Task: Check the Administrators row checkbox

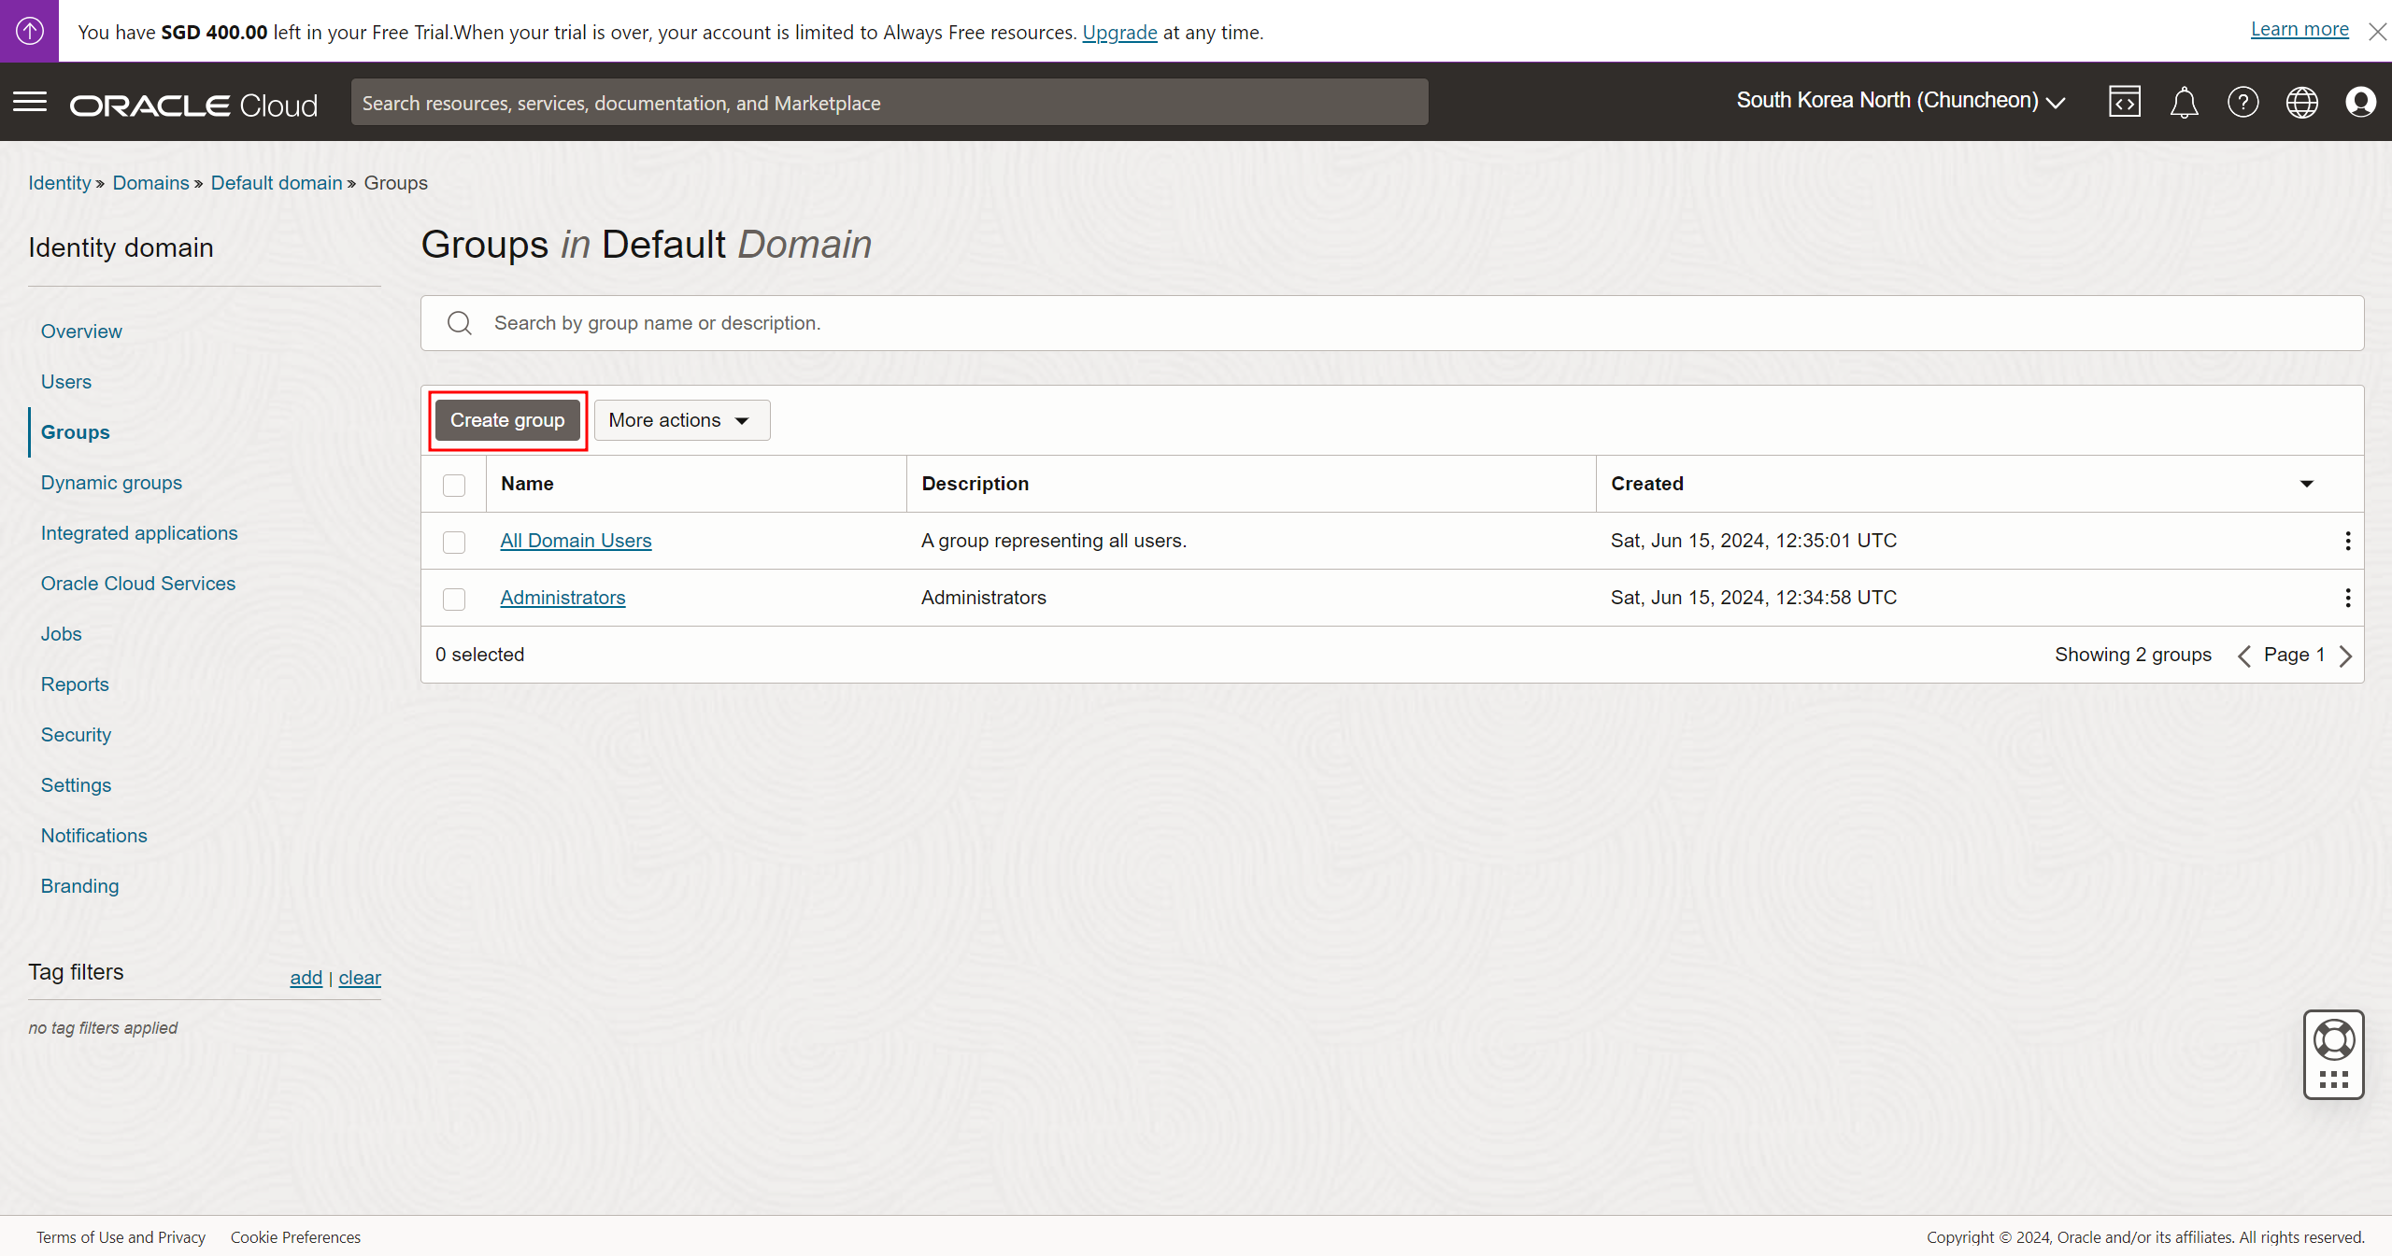Action: click(x=454, y=599)
